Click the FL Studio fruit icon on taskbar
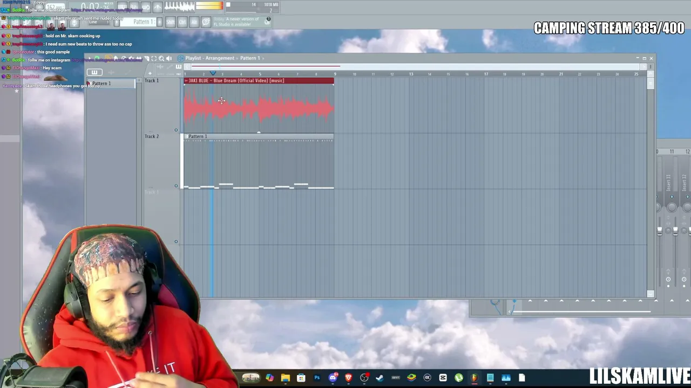This screenshot has height=388, width=691. pos(475,378)
